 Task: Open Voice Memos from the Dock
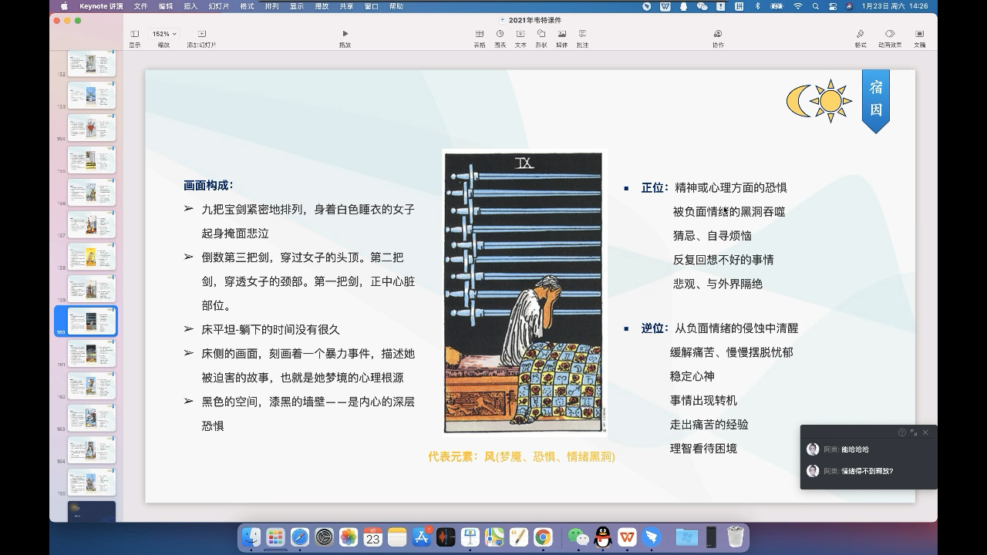pyautogui.click(x=446, y=537)
